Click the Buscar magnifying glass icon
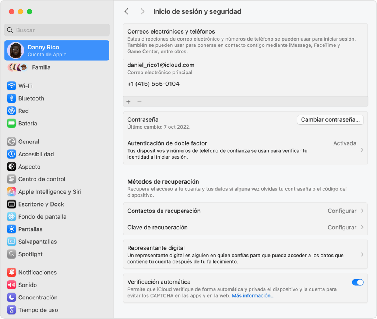Viewport: 377px width, 319px height. coord(10,30)
